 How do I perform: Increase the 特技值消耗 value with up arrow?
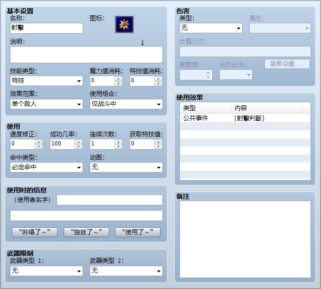[158, 78]
